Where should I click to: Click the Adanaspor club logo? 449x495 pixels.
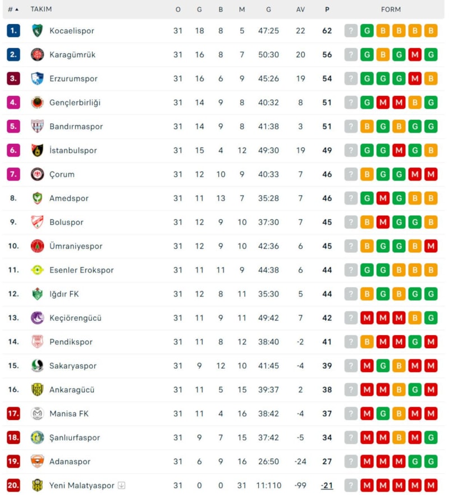[x=37, y=461]
